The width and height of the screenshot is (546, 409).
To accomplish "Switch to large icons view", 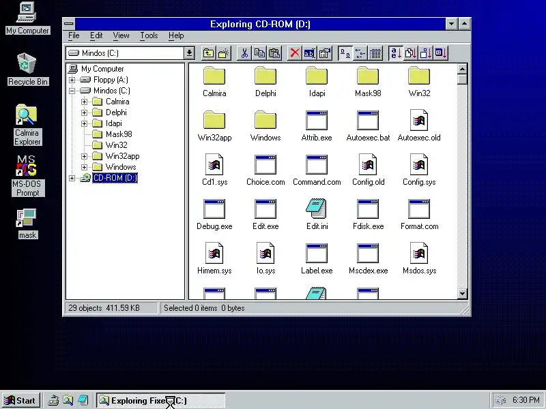I will pyautogui.click(x=345, y=53).
